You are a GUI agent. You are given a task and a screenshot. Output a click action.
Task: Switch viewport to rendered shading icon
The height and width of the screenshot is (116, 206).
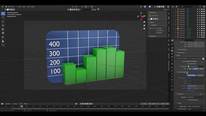(x=163, y=6)
